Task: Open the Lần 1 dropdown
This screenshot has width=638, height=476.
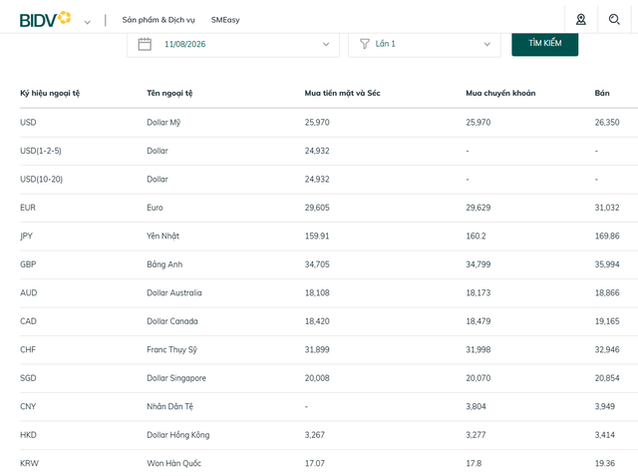Action: coord(425,44)
